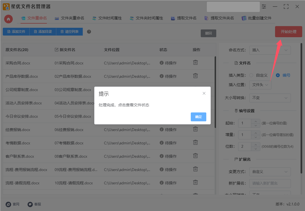
Task: Click the edit icon beside 新文件名 header
Action: coord(56,50)
